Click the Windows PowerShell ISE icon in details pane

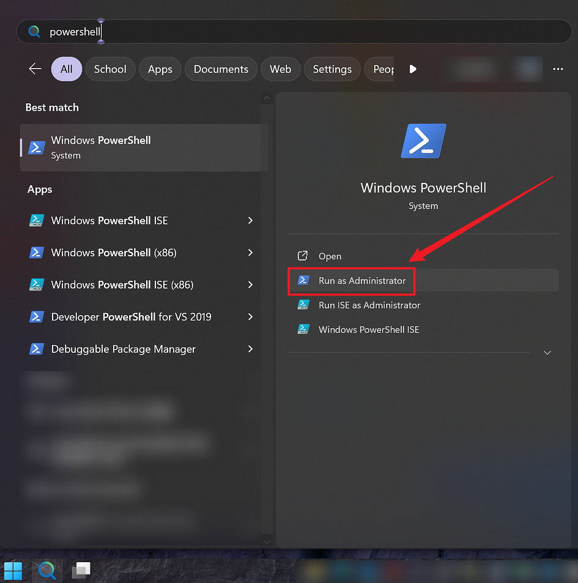303,329
